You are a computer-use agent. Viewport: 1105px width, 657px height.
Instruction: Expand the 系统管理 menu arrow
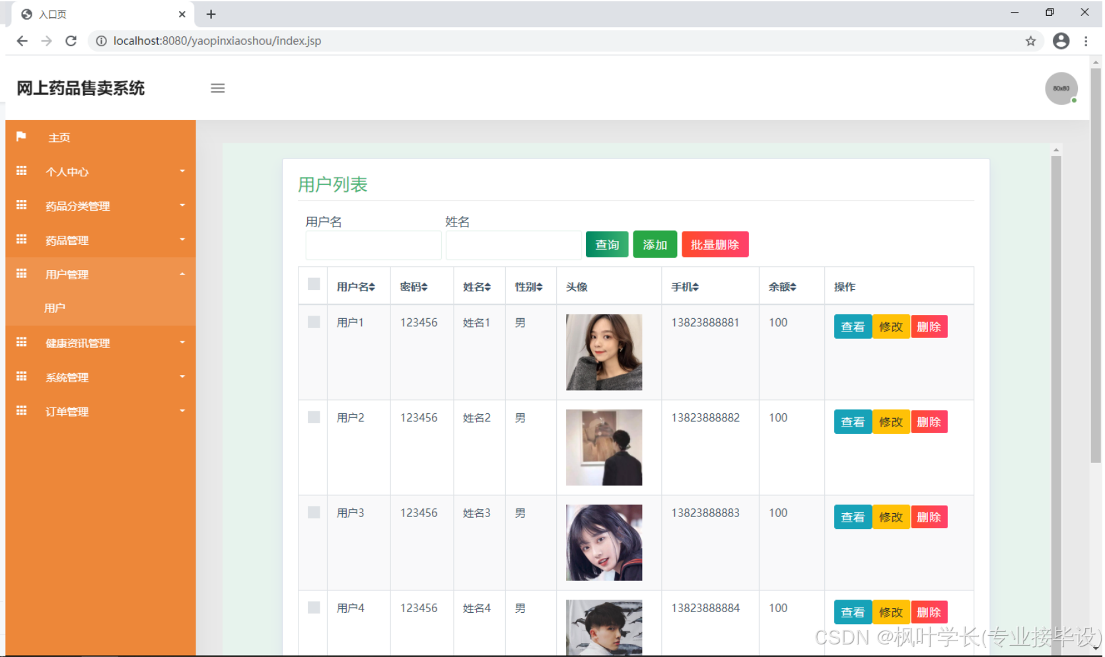pos(182,376)
